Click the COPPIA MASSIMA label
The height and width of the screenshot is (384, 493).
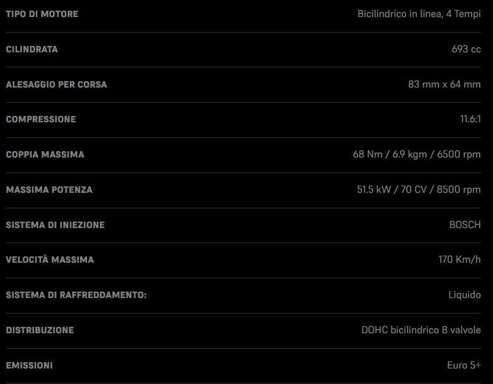click(45, 154)
